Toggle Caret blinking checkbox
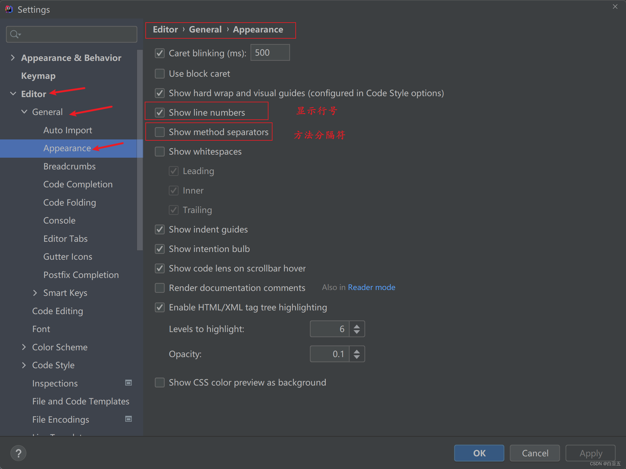 coord(160,53)
